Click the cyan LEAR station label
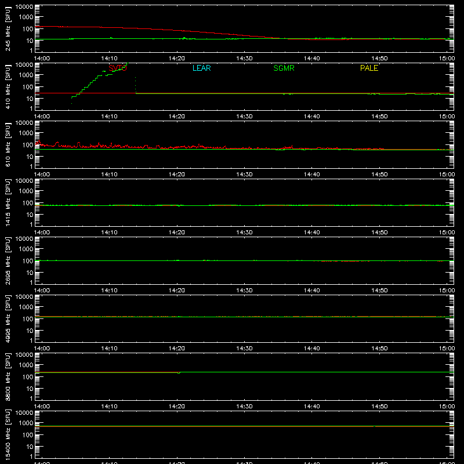The image size is (464, 464). pyautogui.click(x=201, y=68)
